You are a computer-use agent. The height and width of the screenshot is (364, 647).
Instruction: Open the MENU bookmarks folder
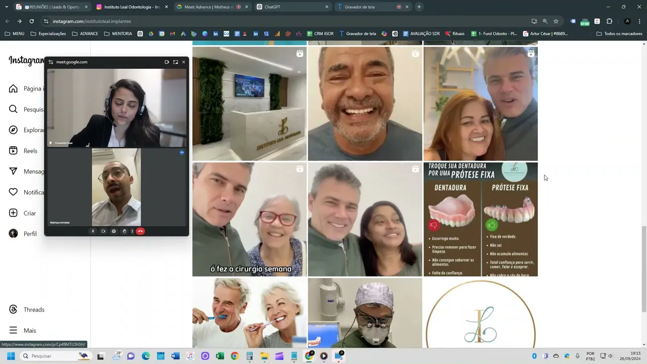point(14,34)
